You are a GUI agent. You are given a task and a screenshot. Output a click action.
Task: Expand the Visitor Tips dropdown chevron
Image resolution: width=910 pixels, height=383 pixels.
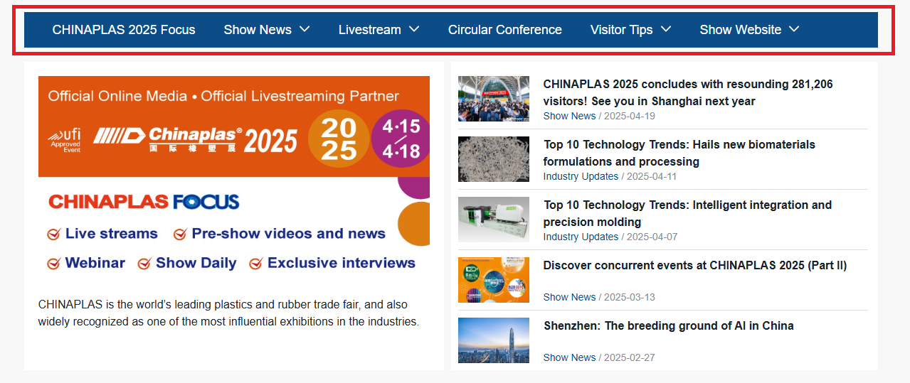click(x=666, y=29)
